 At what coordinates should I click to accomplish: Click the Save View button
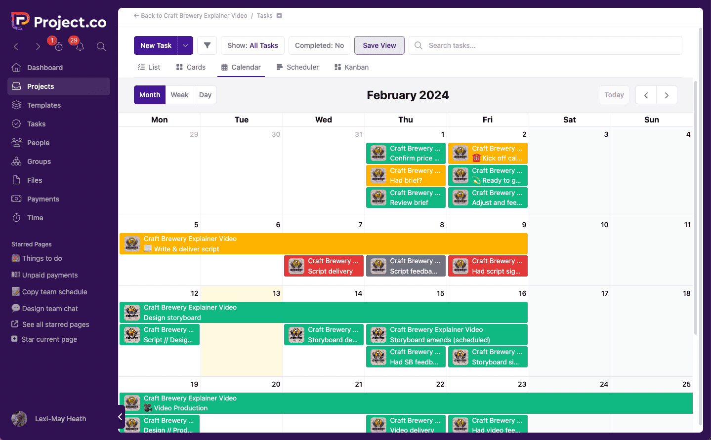coord(379,45)
